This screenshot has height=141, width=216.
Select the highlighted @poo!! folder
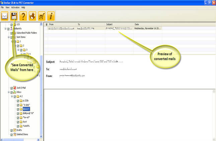pos(26,109)
